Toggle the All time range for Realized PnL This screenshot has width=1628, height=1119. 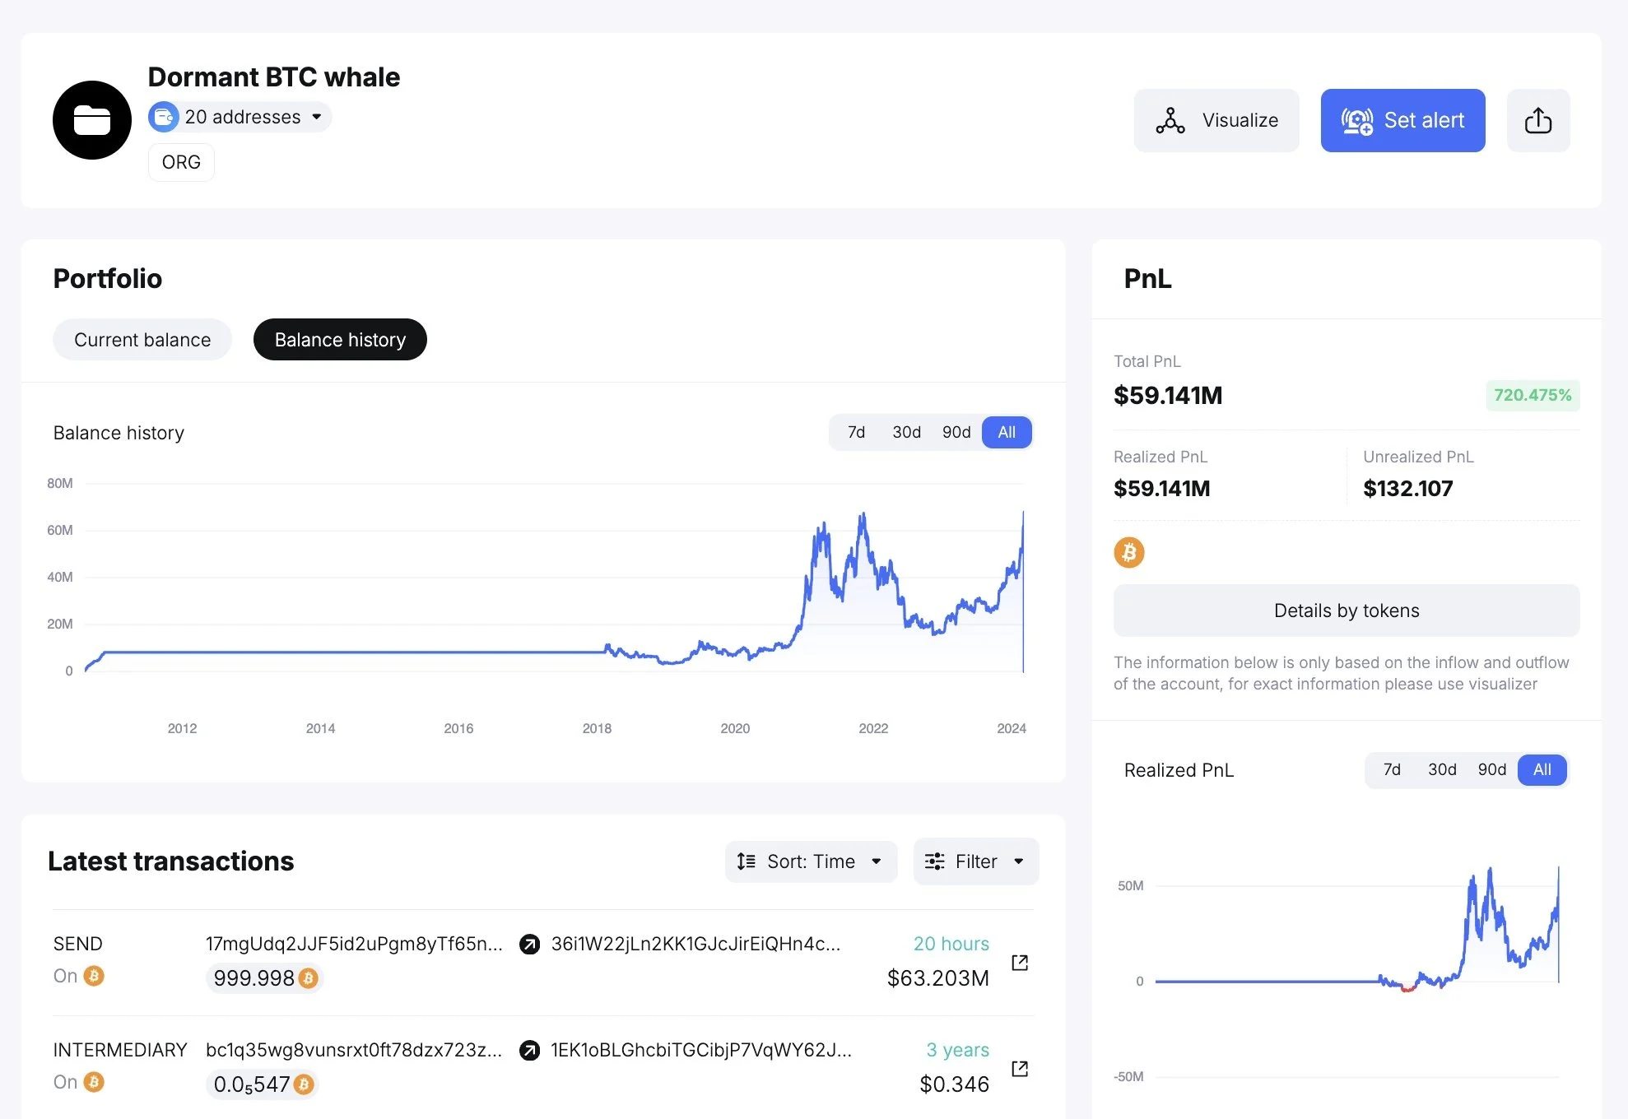pyautogui.click(x=1542, y=769)
